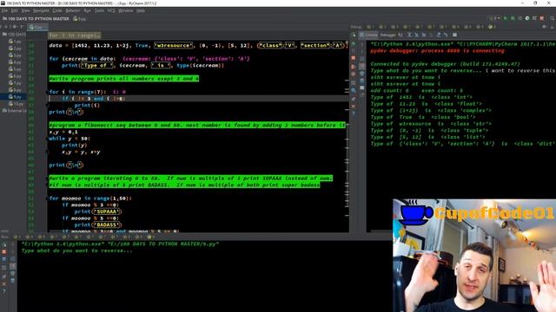Screen dimensions: 556x312
Task: Open the Run menu
Action: (87, 10)
